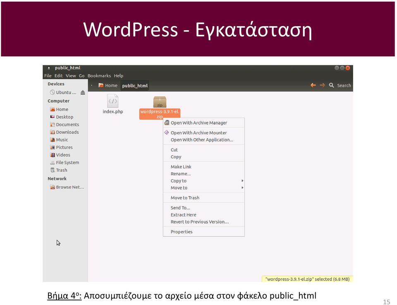The image size is (397, 305).
Task: Eject the Ubuntu device
Action: click(83, 92)
